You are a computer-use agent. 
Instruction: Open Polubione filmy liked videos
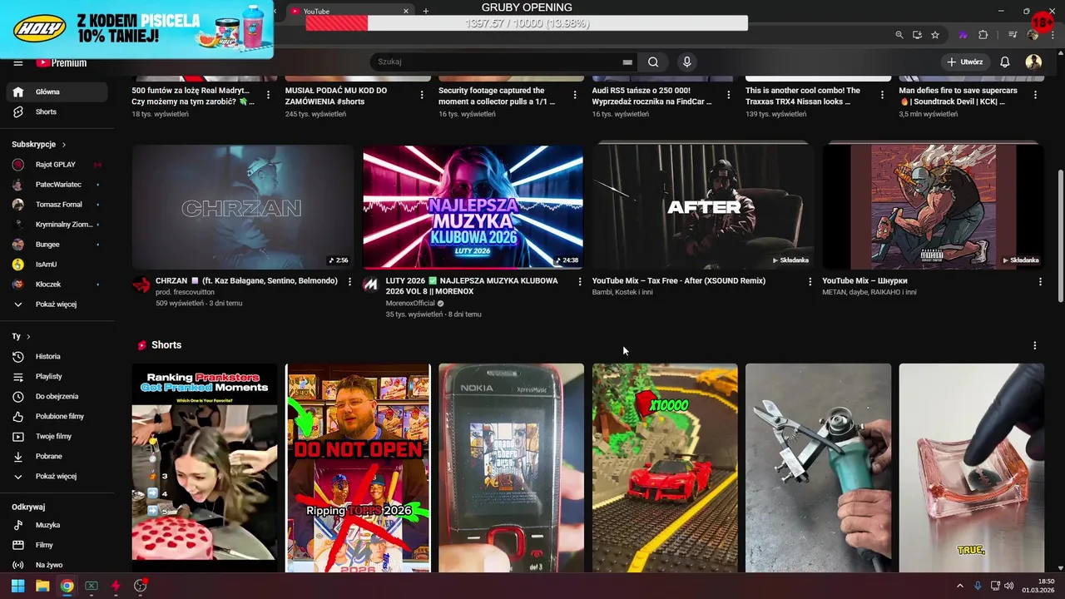(x=57, y=416)
